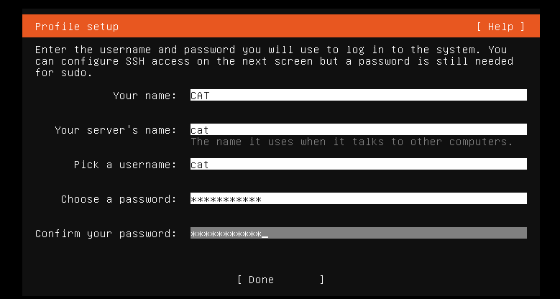The width and height of the screenshot is (560, 299).
Task: Click the "Your name:" label
Action: (x=144, y=96)
